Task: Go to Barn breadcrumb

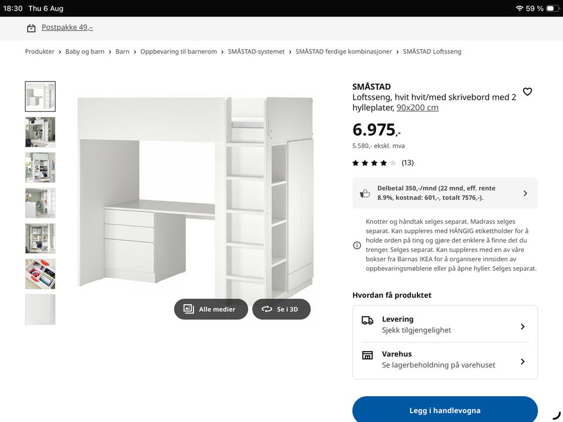Action: 122,52
